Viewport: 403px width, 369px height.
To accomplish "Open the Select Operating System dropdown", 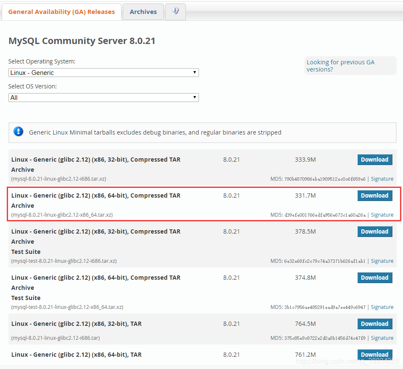I will (x=104, y=73).
